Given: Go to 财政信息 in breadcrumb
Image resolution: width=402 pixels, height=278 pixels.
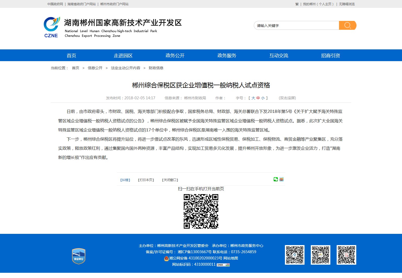Looking at the screenshot, I should [x=156, y=68].
